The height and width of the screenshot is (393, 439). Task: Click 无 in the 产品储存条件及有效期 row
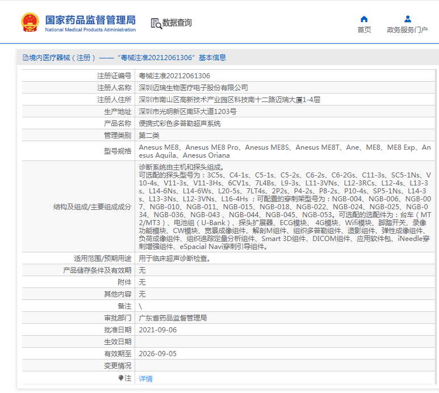(x=142, y=271)
